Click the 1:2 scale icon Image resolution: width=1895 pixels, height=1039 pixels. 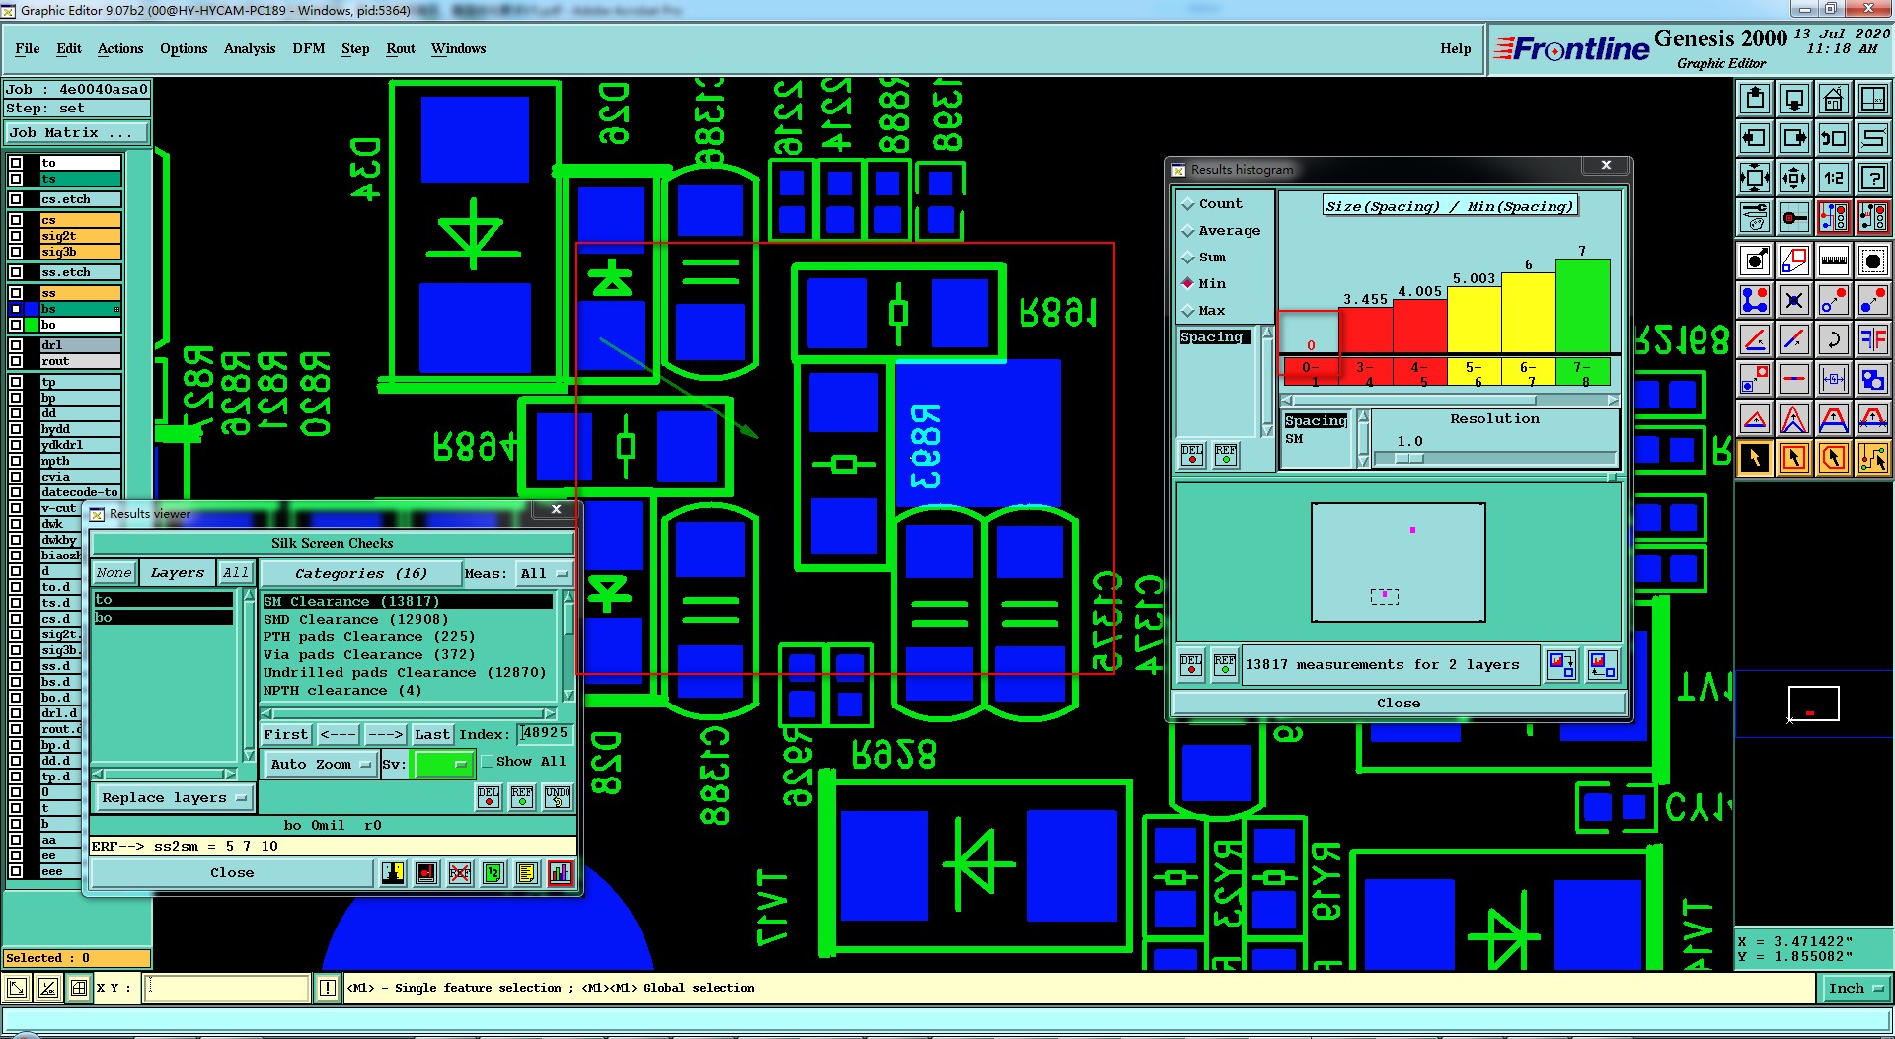(x=1833, y=178)
